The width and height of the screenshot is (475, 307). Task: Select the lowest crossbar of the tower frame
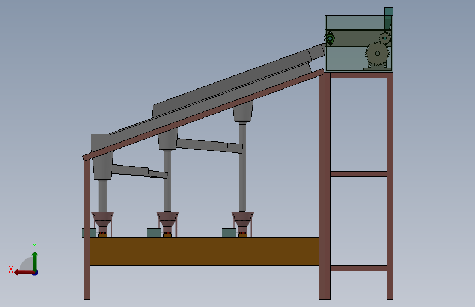pos(359,268)
